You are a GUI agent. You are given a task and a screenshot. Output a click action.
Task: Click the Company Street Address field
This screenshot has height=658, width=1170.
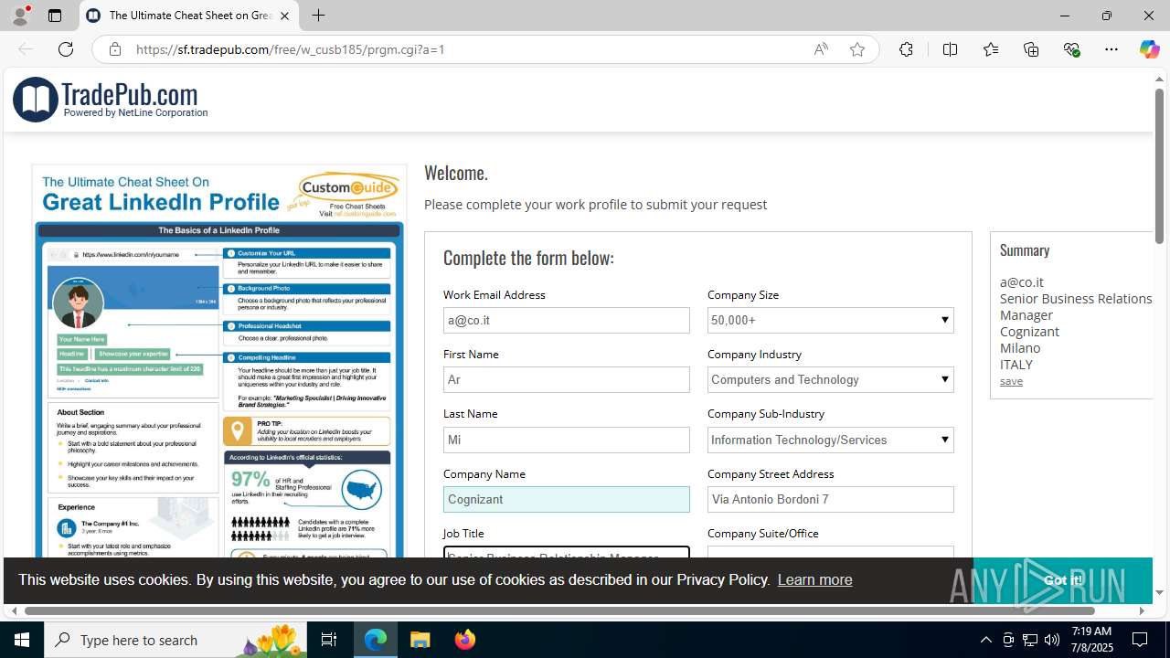[831, 499]
